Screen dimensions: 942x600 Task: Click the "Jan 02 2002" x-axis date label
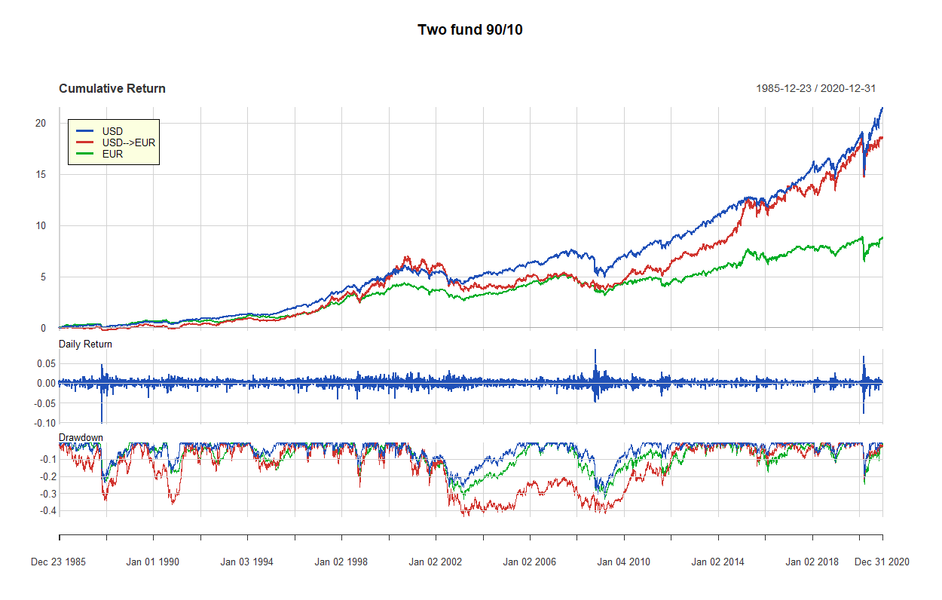coord(436,562)
